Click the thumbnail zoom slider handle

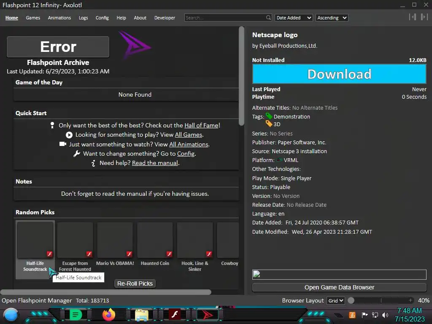click(x=351, y=300)
